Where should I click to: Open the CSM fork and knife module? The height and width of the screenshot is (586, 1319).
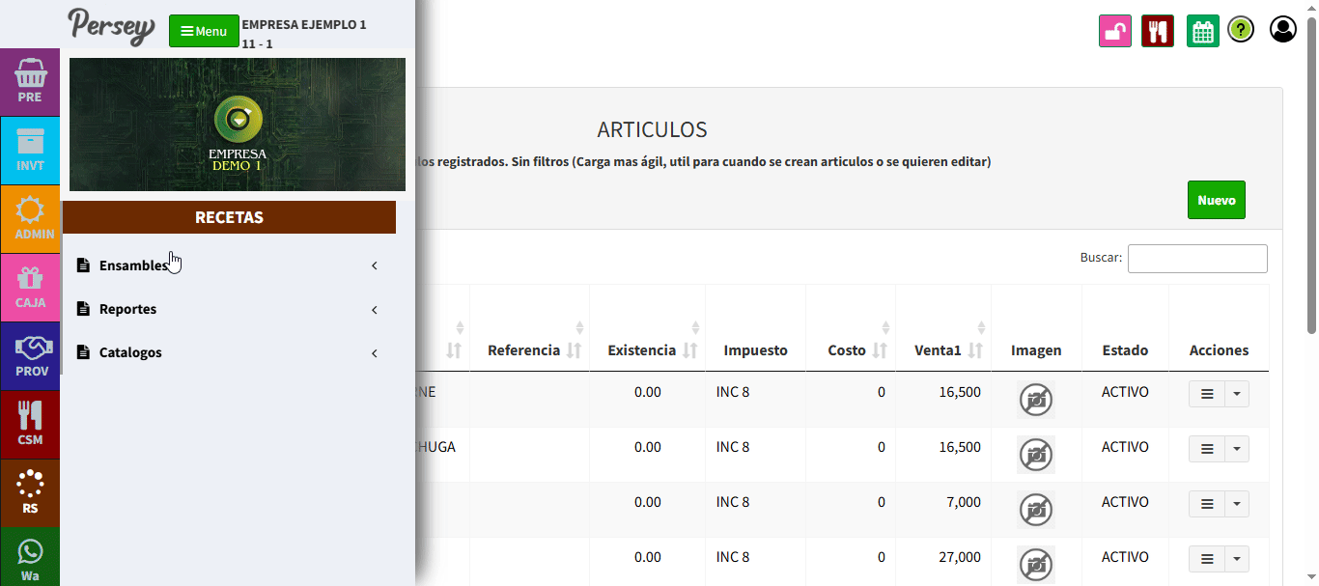(x=30, y=424)
